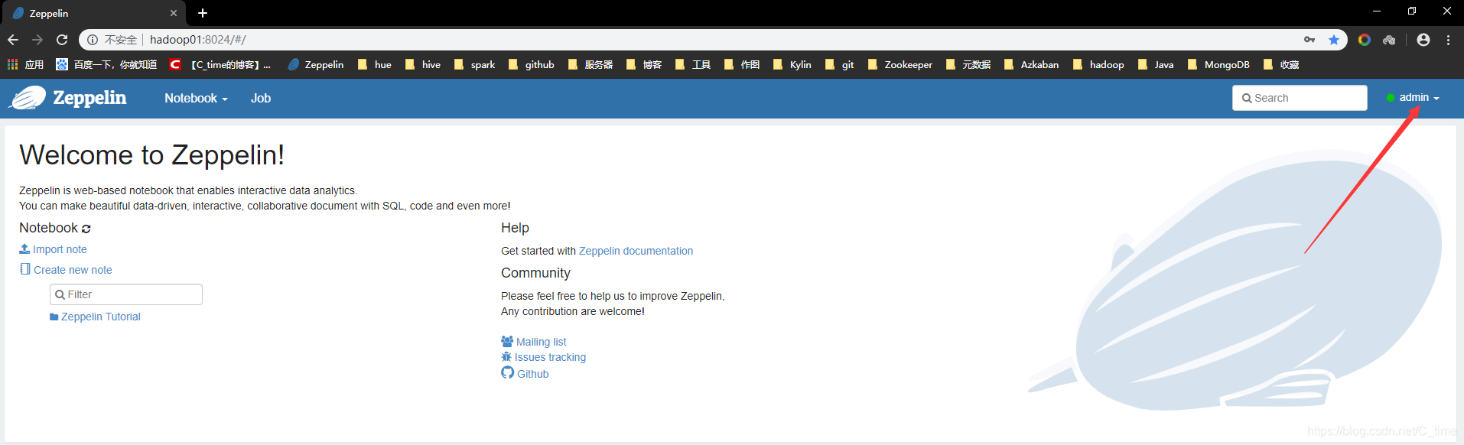This screenshot has height=445, width=1464.
Task: Click the Import note link
Action: click(53, 249)
